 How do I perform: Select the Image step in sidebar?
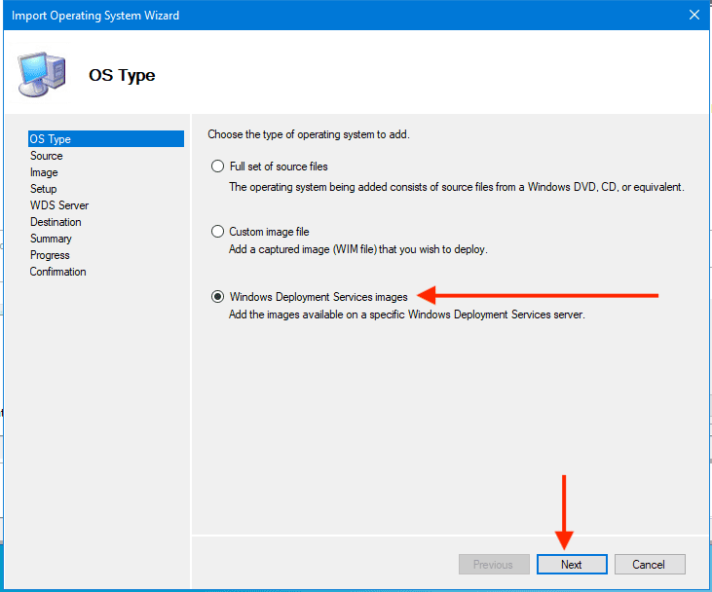pyautogui.click(x=44, y=172)
